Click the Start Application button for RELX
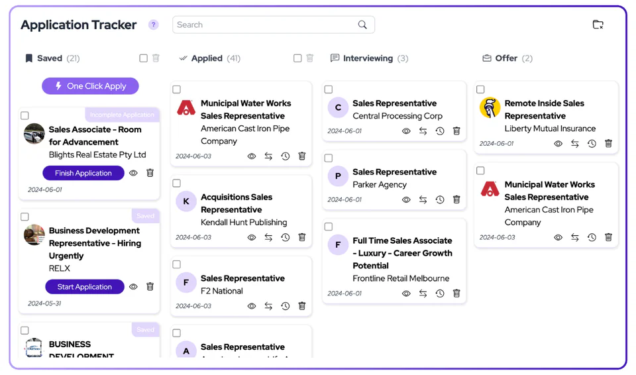Screen dimensions: 636x375 click(84, 287)
